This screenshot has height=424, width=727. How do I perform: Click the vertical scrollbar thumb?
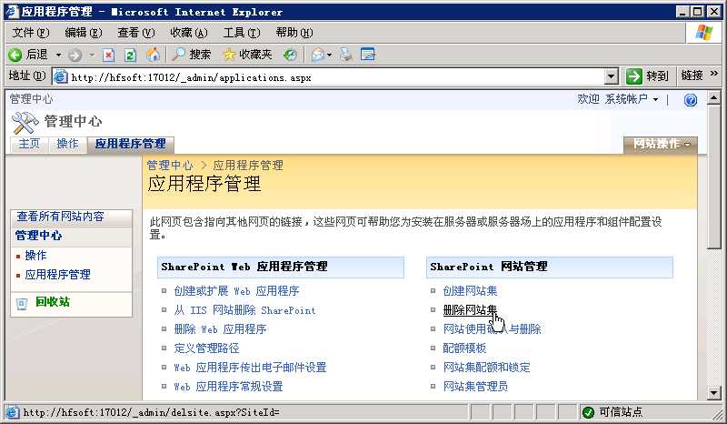[x=713, y=177]
